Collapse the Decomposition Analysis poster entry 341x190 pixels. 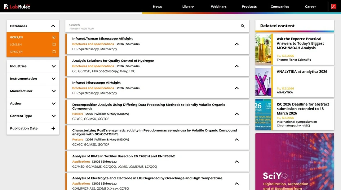(x=236, y=114)
